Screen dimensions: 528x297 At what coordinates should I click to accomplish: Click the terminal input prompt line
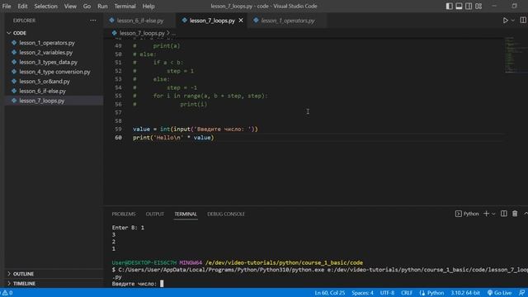click(x=138, y=284)
